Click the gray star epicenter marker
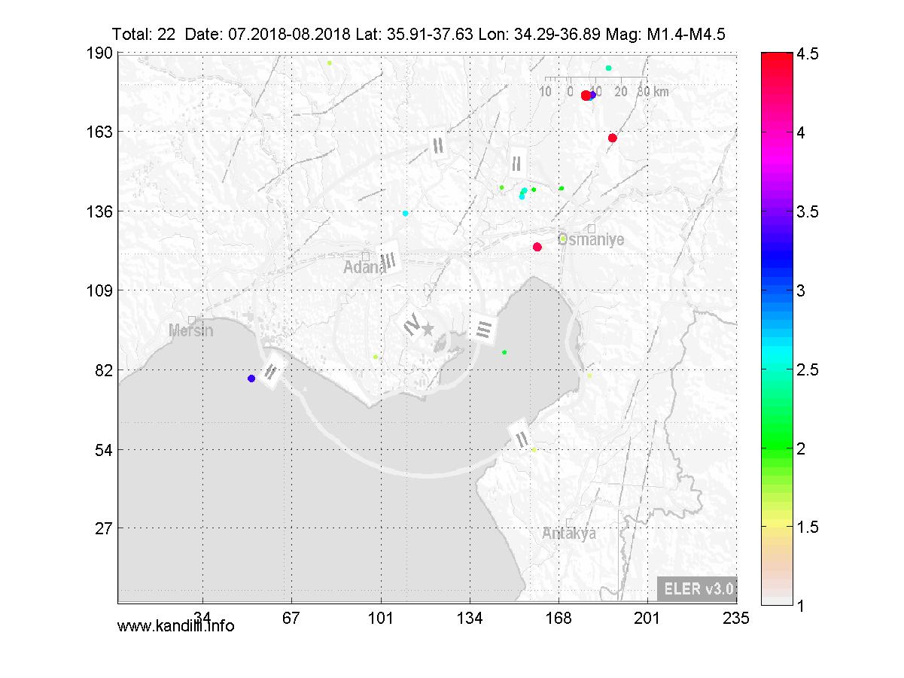The image size is (904, 678). [x=428, y=329]
